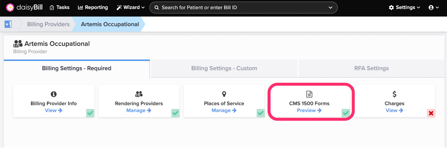
Task: Click the Search for Patient or Bill ID field
Action: click(244, 8)
